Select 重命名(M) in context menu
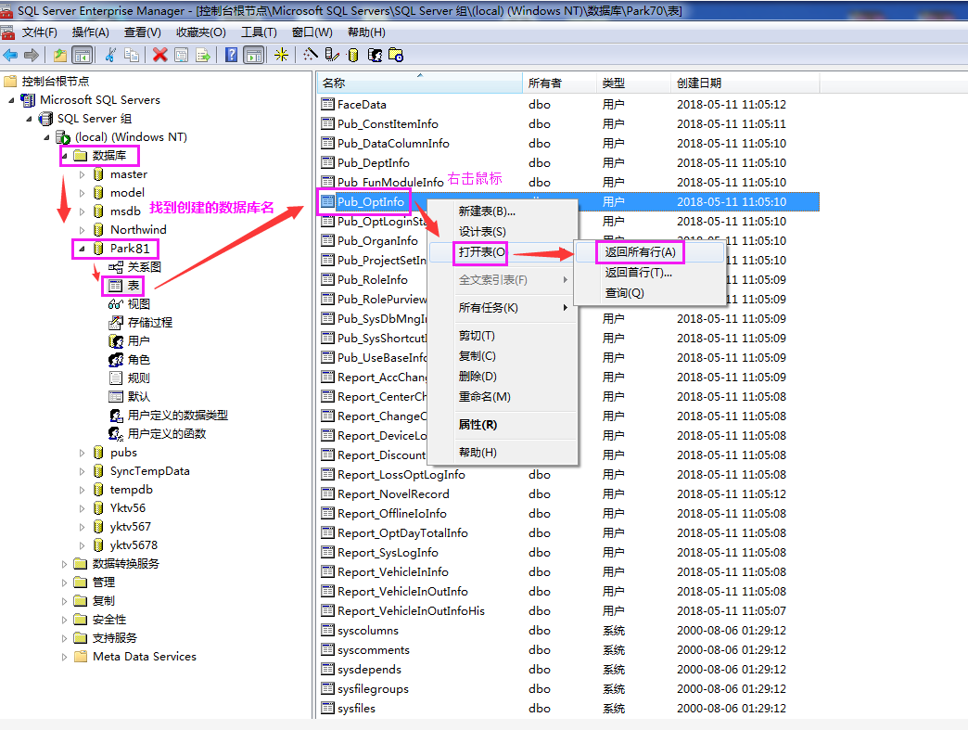Screen dimensions: 968x730 point(503,396)
